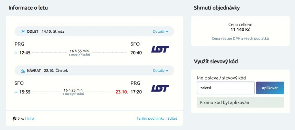This screenshot has height=130, width=295.
Task: Focus the slevový kód input field
Action: click(226, 88)
